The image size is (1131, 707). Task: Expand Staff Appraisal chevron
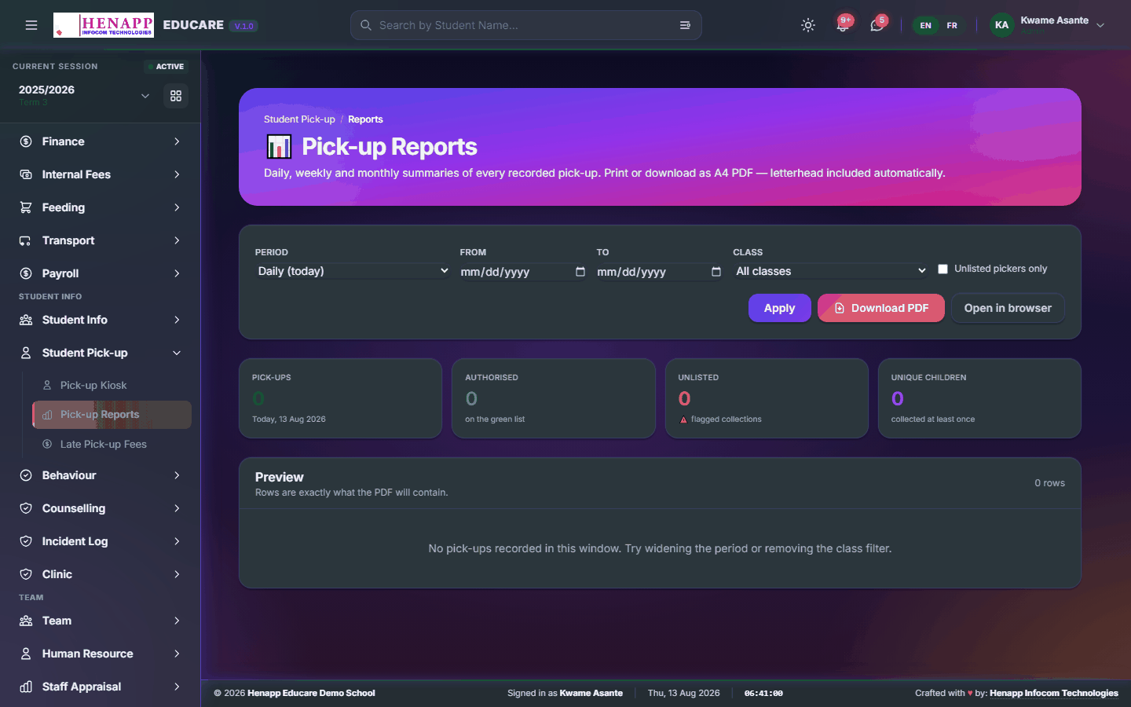click(177, 687)
